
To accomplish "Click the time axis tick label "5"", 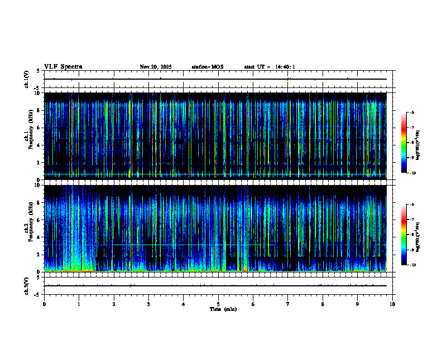I will pyautogui.click(x=218, y=304).
